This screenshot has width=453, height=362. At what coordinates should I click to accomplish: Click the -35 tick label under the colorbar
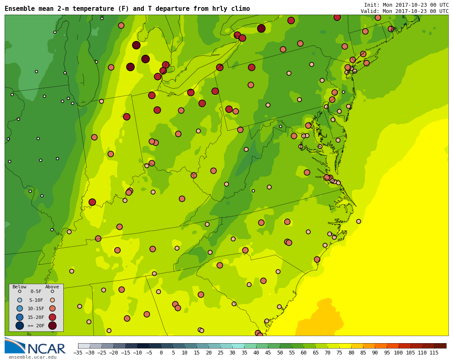coord(78,352)
